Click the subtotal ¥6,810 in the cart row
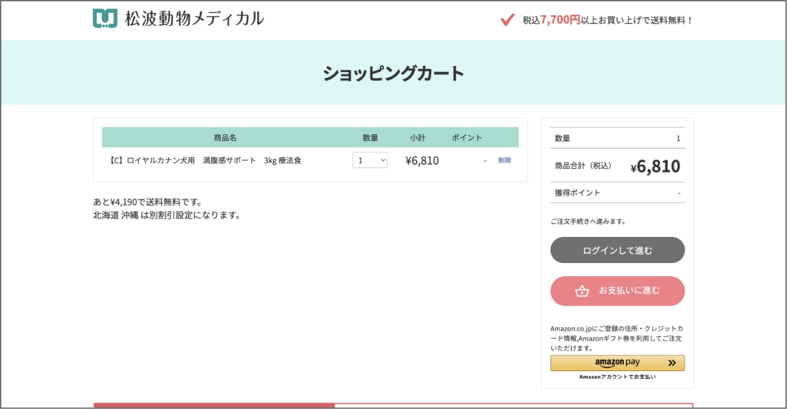The height and width of the screenshot is (409, 787). (422, 160)
